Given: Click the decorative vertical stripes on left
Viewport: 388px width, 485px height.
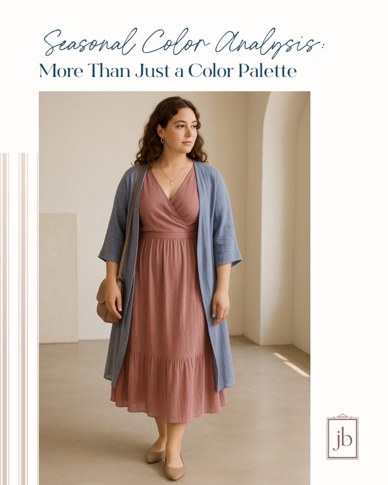Looking at the screenshot, I should (18, 319).
